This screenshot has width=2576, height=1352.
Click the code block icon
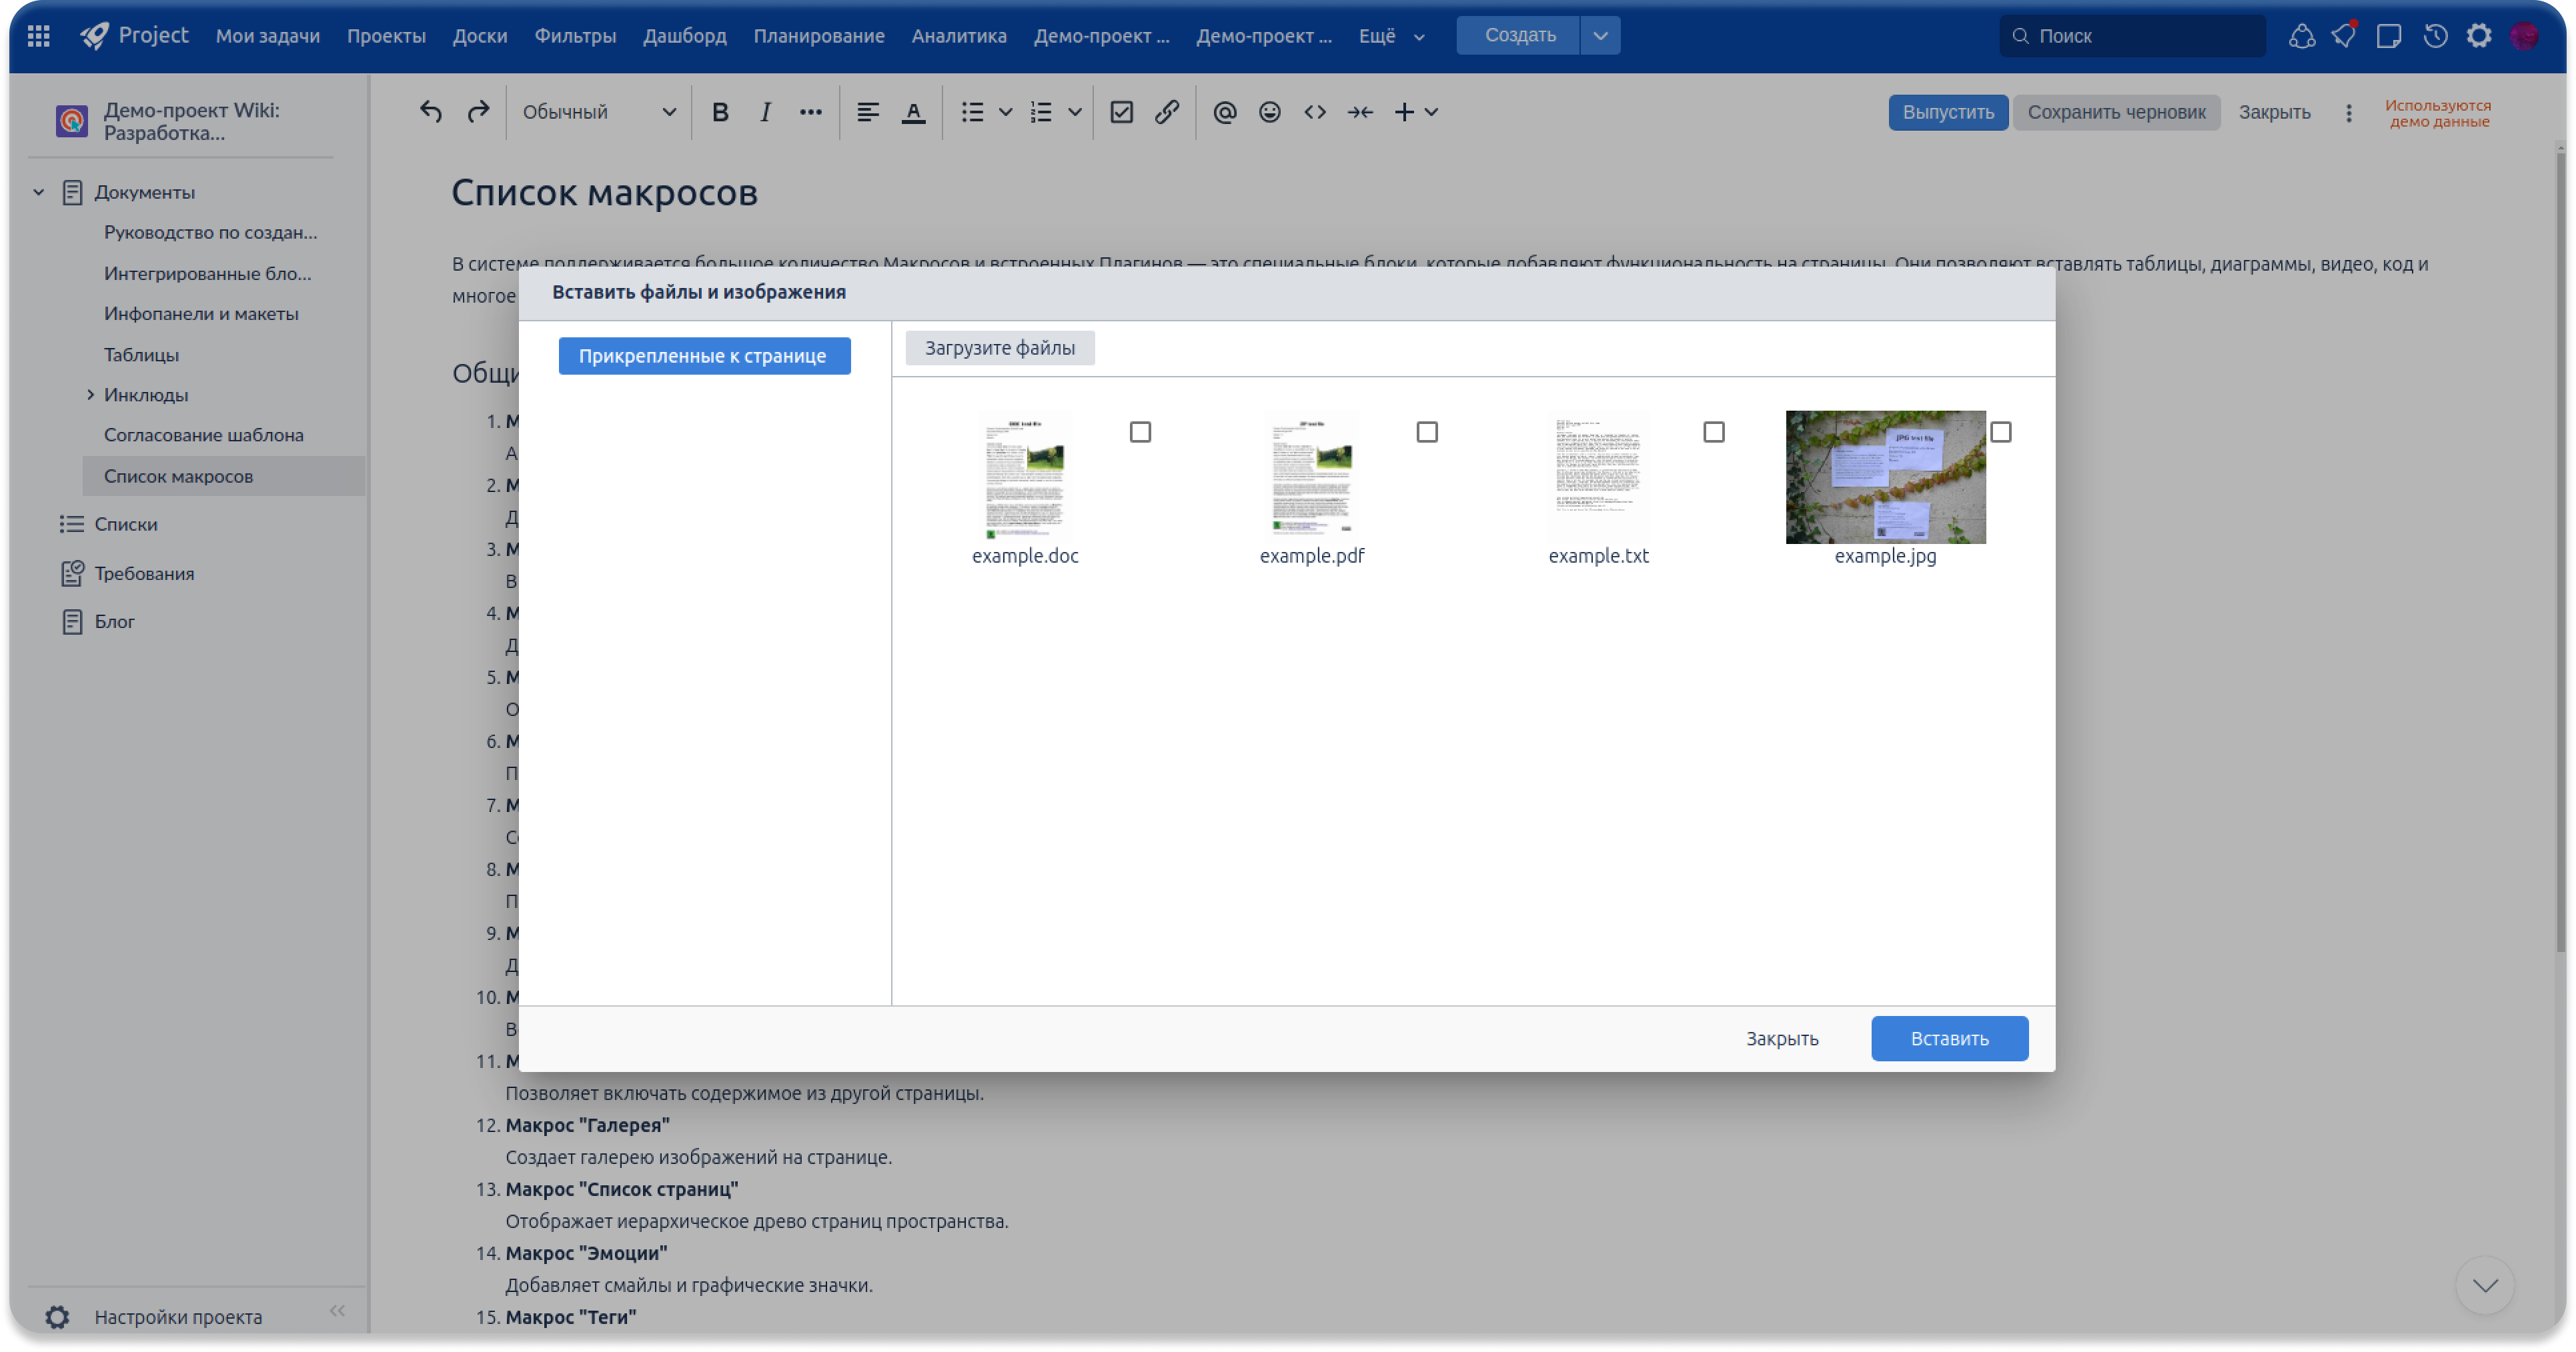[1314, 112]
